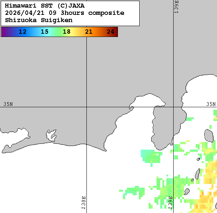
Task: Click the large oval island east of the peninsula
Action: [208, 135]
